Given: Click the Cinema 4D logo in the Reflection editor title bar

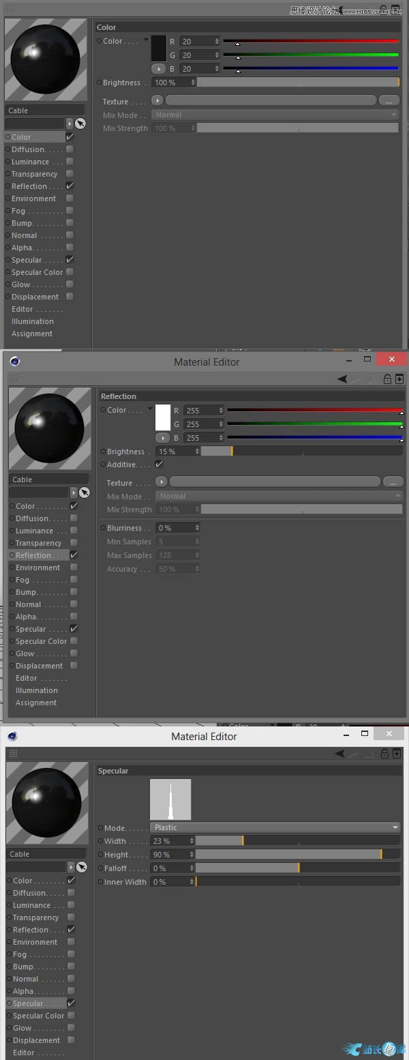Looking at the screenshot, I should 15,362.
